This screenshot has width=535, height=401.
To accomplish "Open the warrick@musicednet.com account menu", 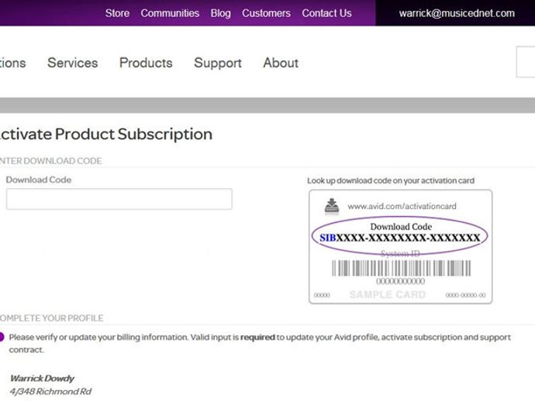I will pos(457,13).
